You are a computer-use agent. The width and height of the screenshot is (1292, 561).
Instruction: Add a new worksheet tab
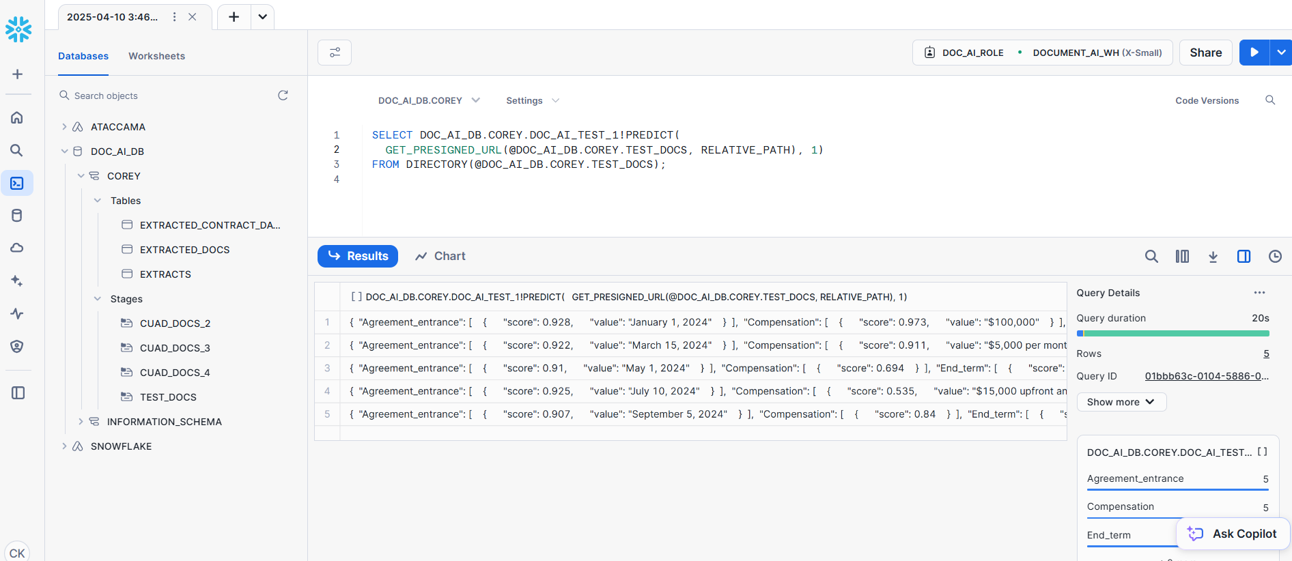(234, 17)
